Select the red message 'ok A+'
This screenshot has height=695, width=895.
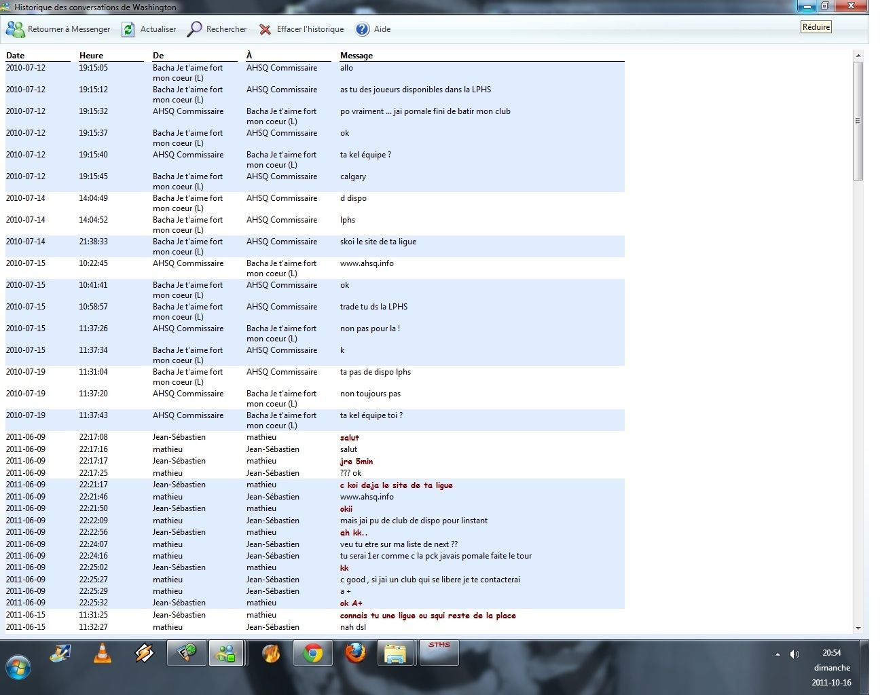[x=351, y=603]
